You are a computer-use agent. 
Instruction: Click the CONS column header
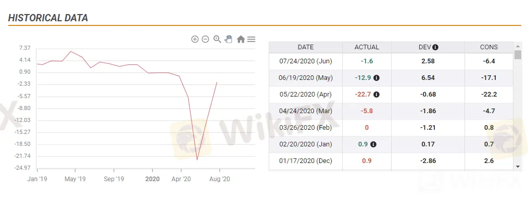(x=489, y=47)
